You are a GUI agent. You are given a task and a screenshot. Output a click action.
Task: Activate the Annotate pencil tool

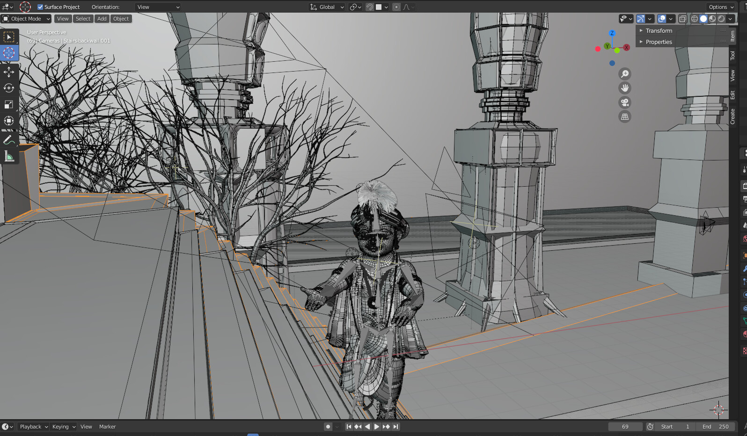(9, 140)
